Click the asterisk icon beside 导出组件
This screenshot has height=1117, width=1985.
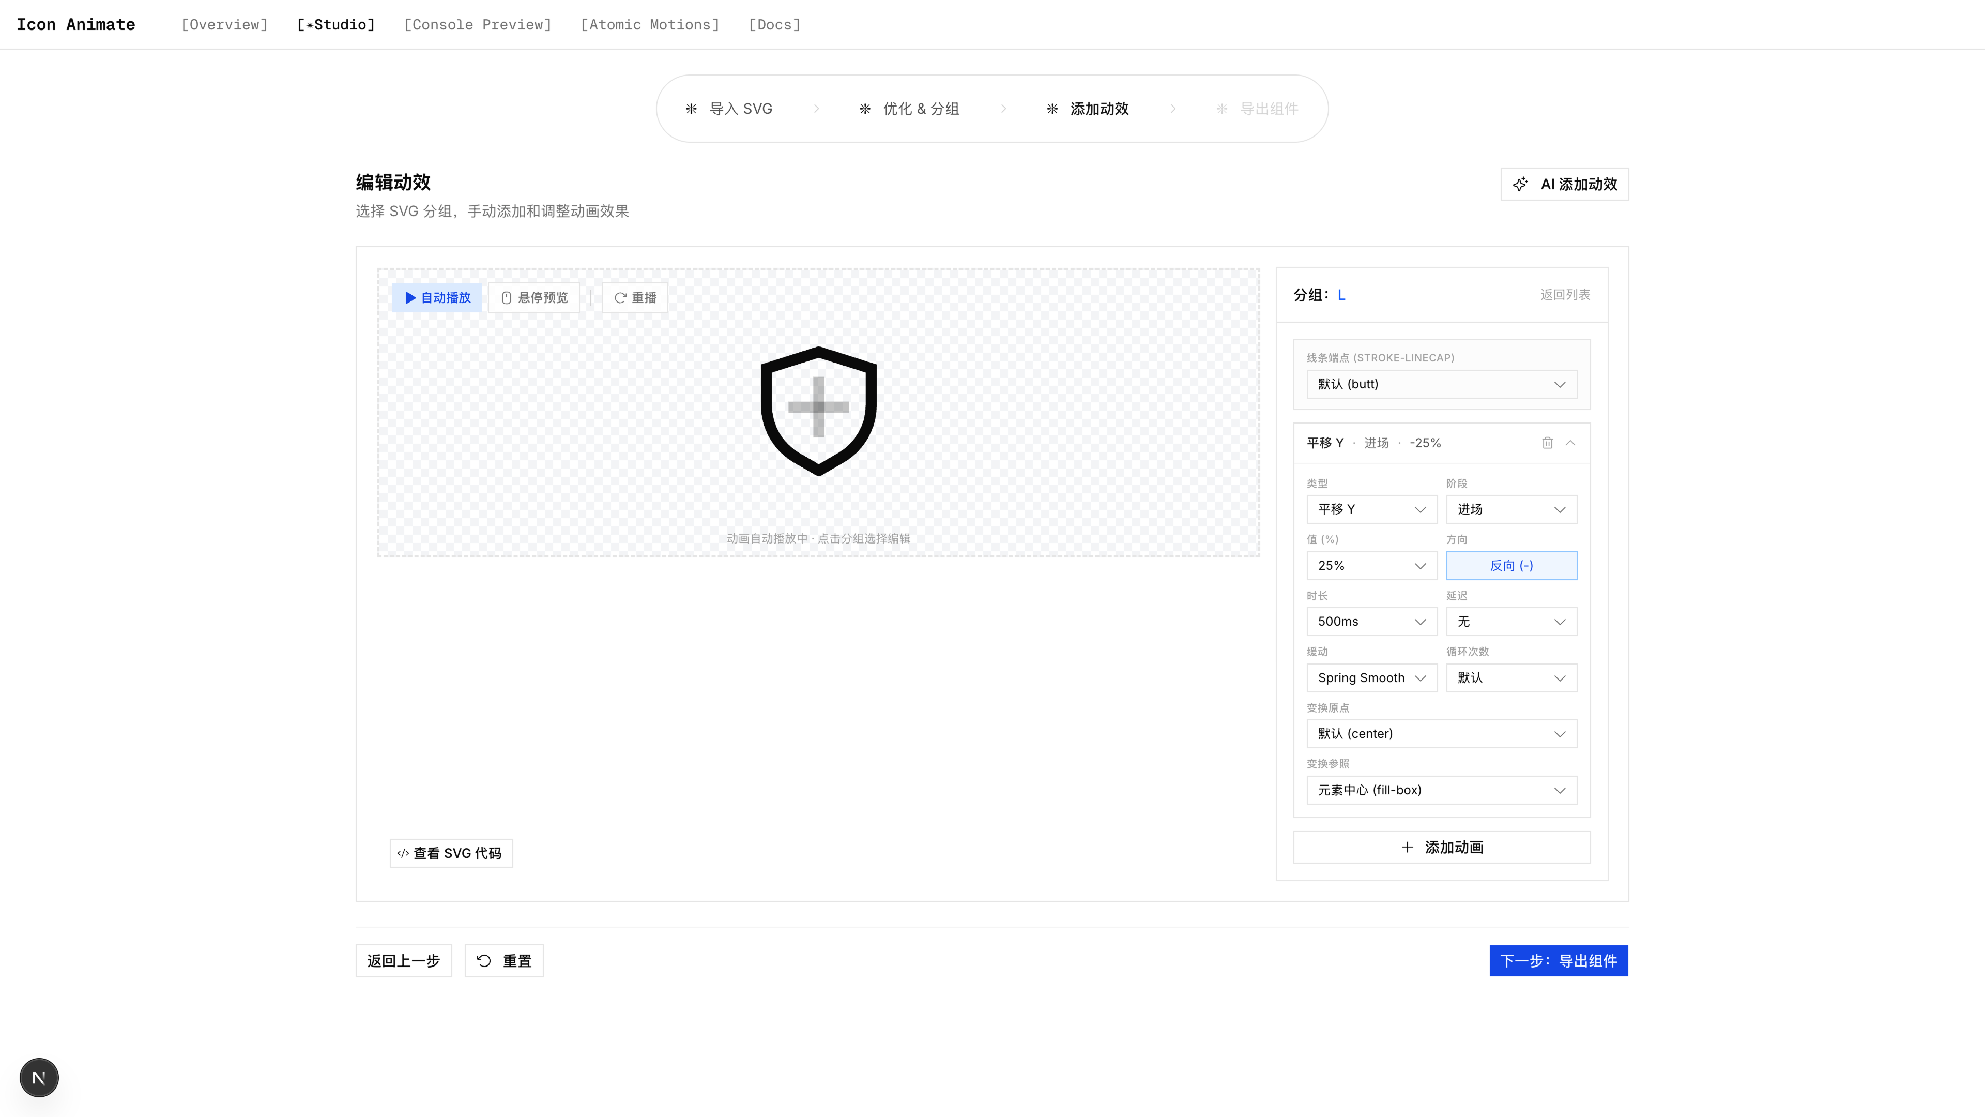[x=1221, y=109]
